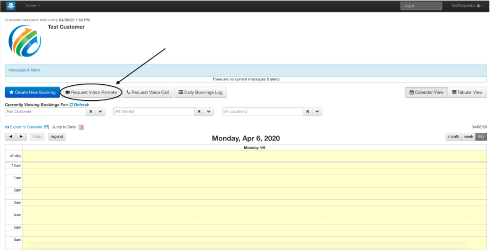Click the Job # search field

point(421,6)
